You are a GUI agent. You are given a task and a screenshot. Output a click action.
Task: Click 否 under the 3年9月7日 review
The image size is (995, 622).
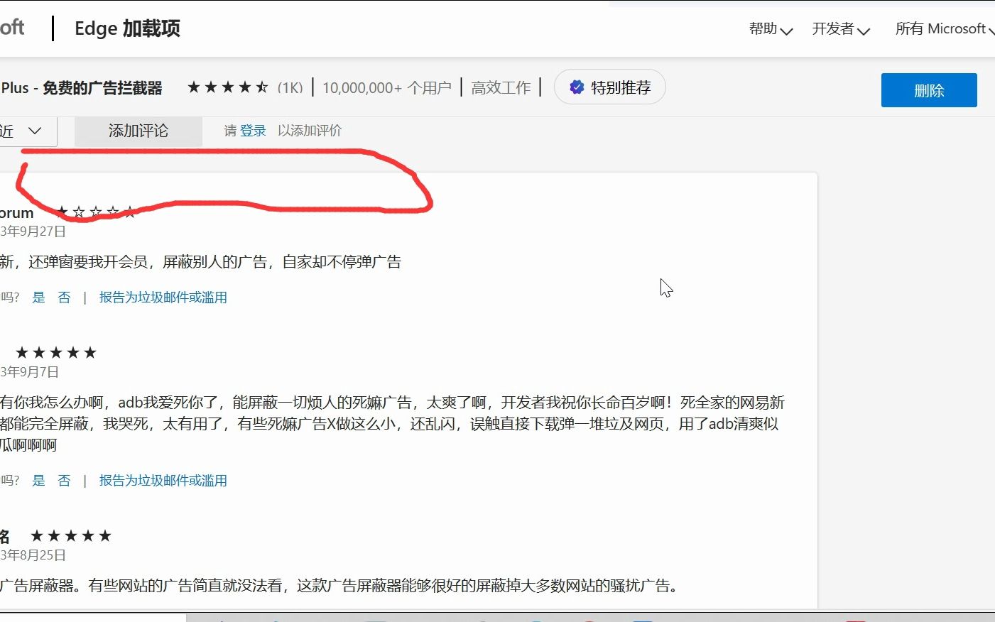click(65, 481)
